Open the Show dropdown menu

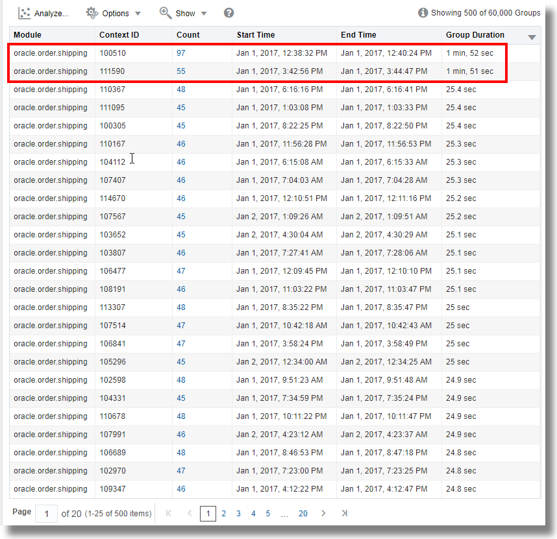click(203, 12)
